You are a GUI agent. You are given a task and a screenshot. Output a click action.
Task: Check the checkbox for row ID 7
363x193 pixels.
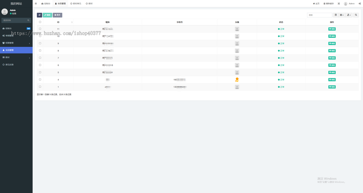tap(40, 58)
